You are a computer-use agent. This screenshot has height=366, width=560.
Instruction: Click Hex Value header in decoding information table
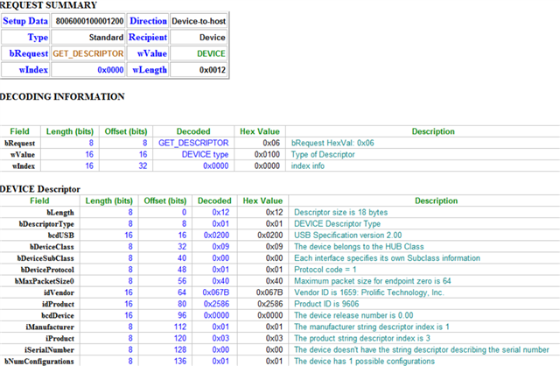tap(260, 131)
